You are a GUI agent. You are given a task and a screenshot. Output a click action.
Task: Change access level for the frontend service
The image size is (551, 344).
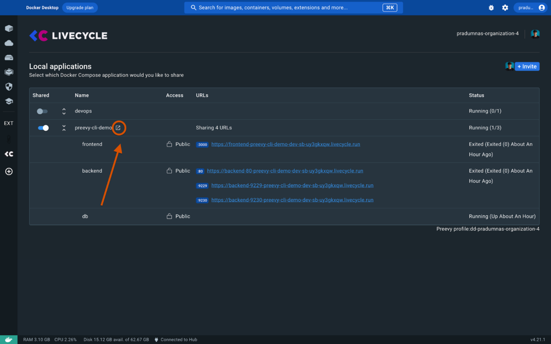178,144
